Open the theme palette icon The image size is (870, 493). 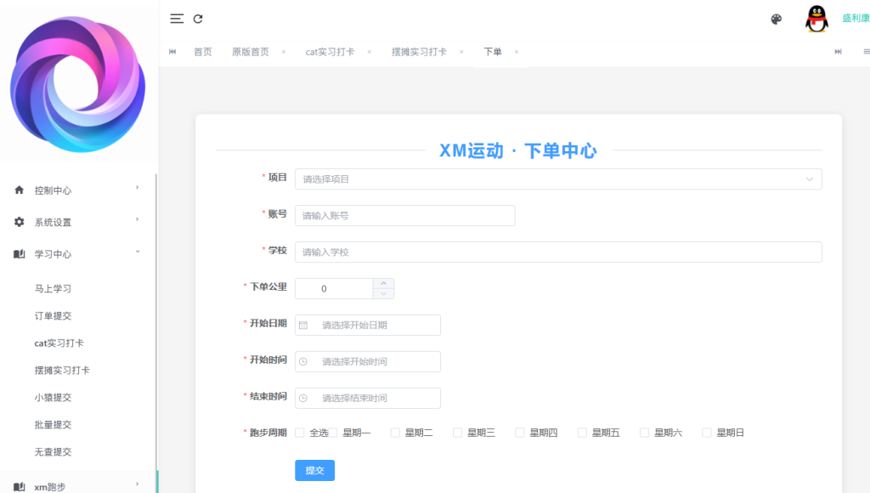coord(776,19)
